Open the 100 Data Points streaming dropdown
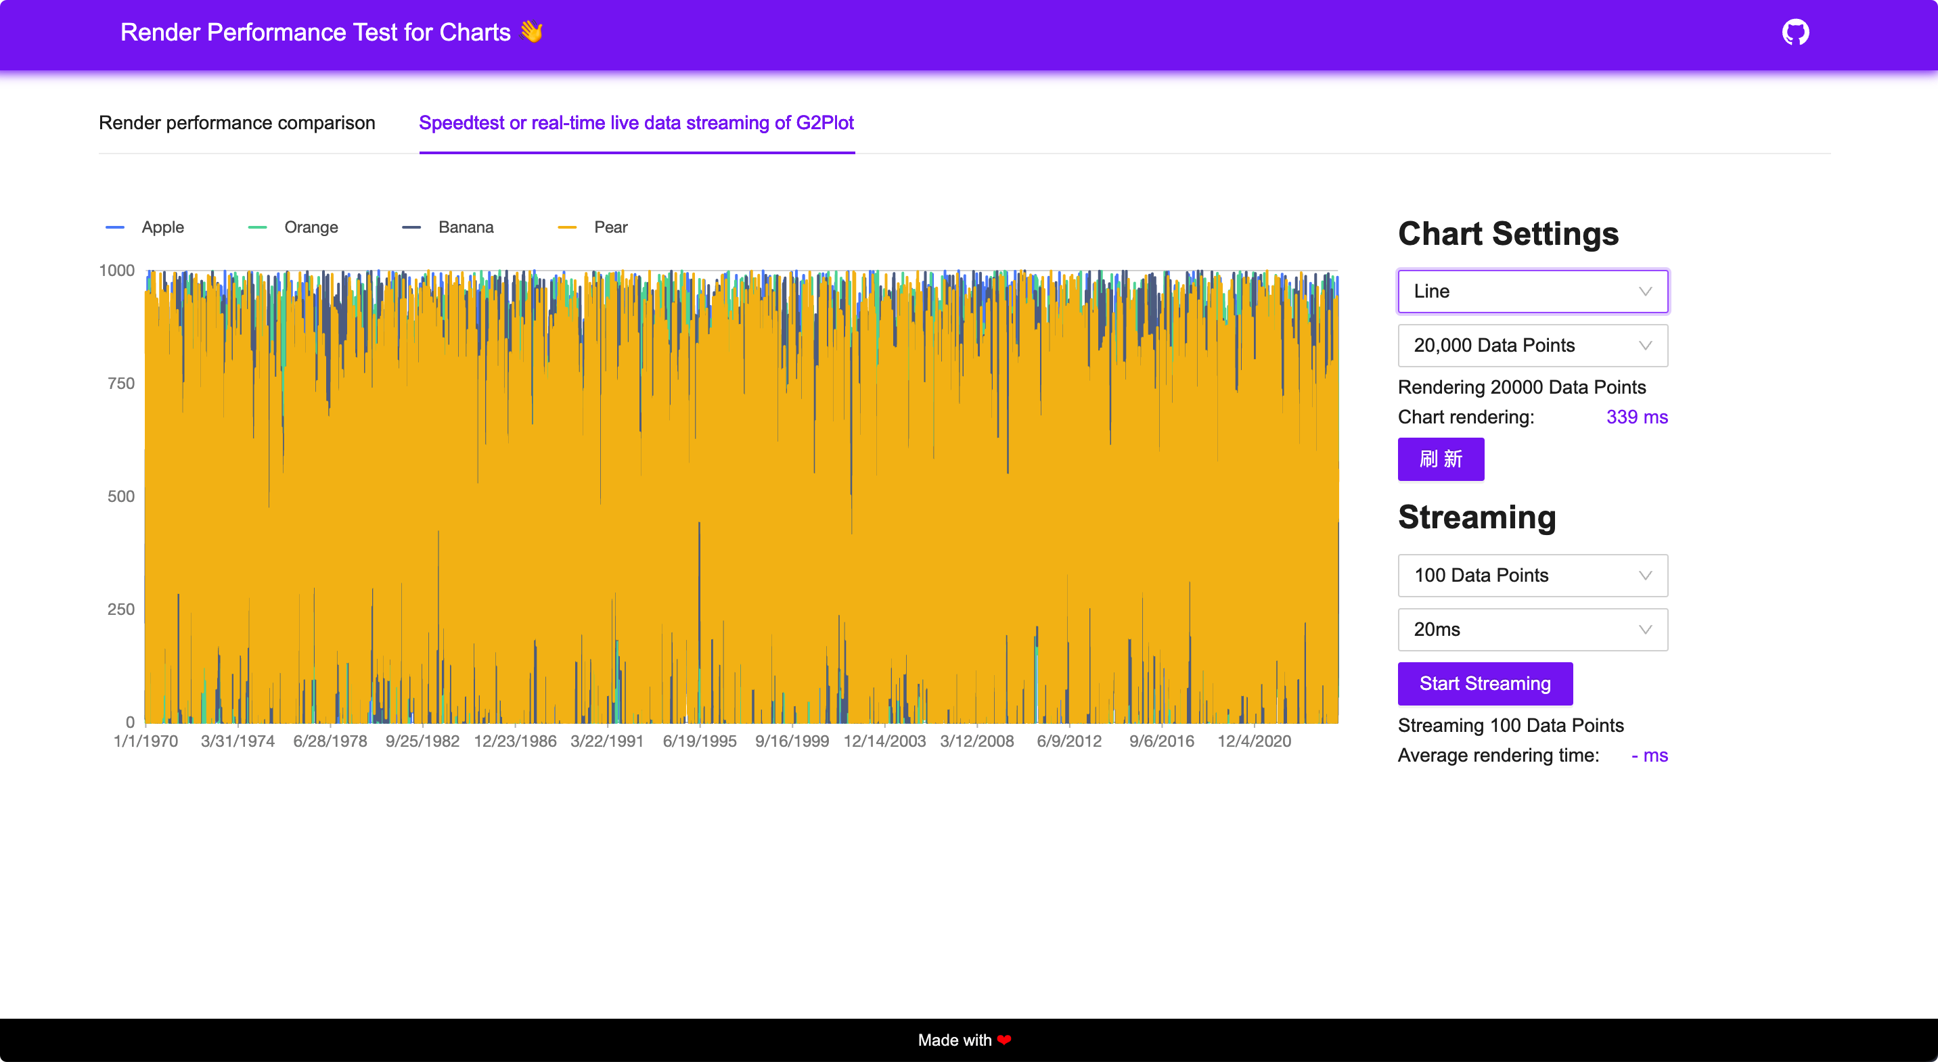1938x1062 pixels. tap(1532, 576)
